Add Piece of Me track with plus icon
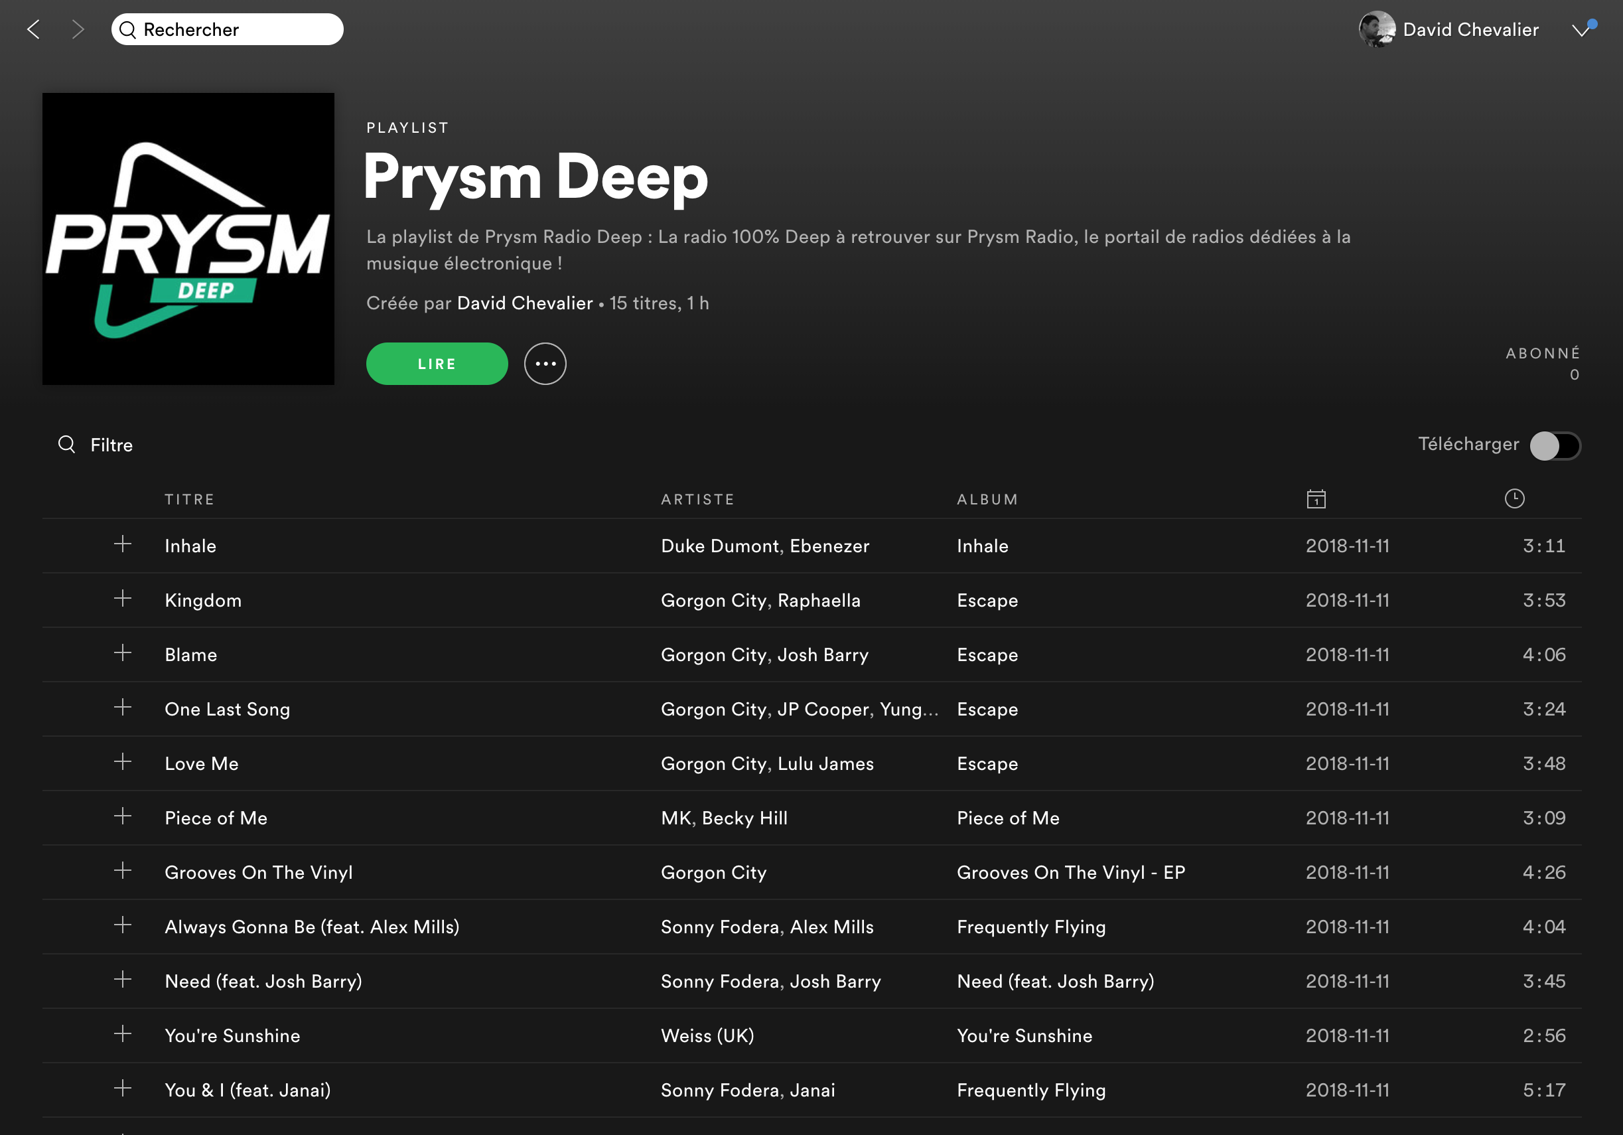 coord(123,816)
